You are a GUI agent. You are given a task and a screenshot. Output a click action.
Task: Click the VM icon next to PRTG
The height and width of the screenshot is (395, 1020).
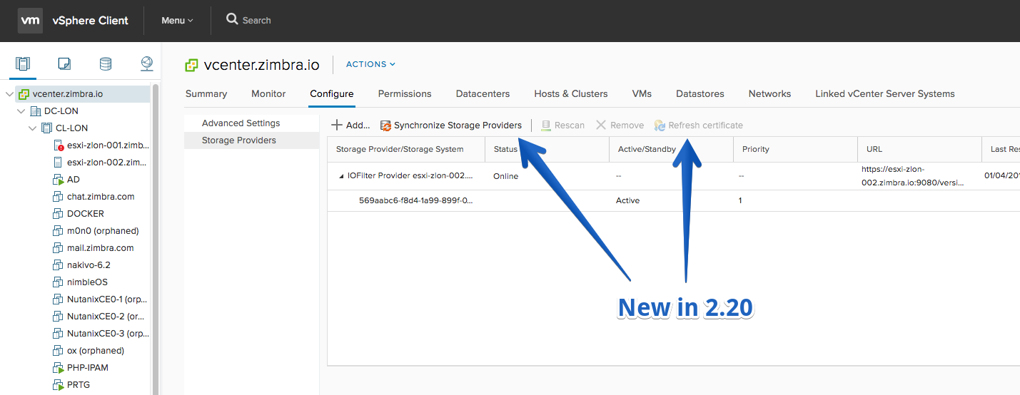point(59,385)
